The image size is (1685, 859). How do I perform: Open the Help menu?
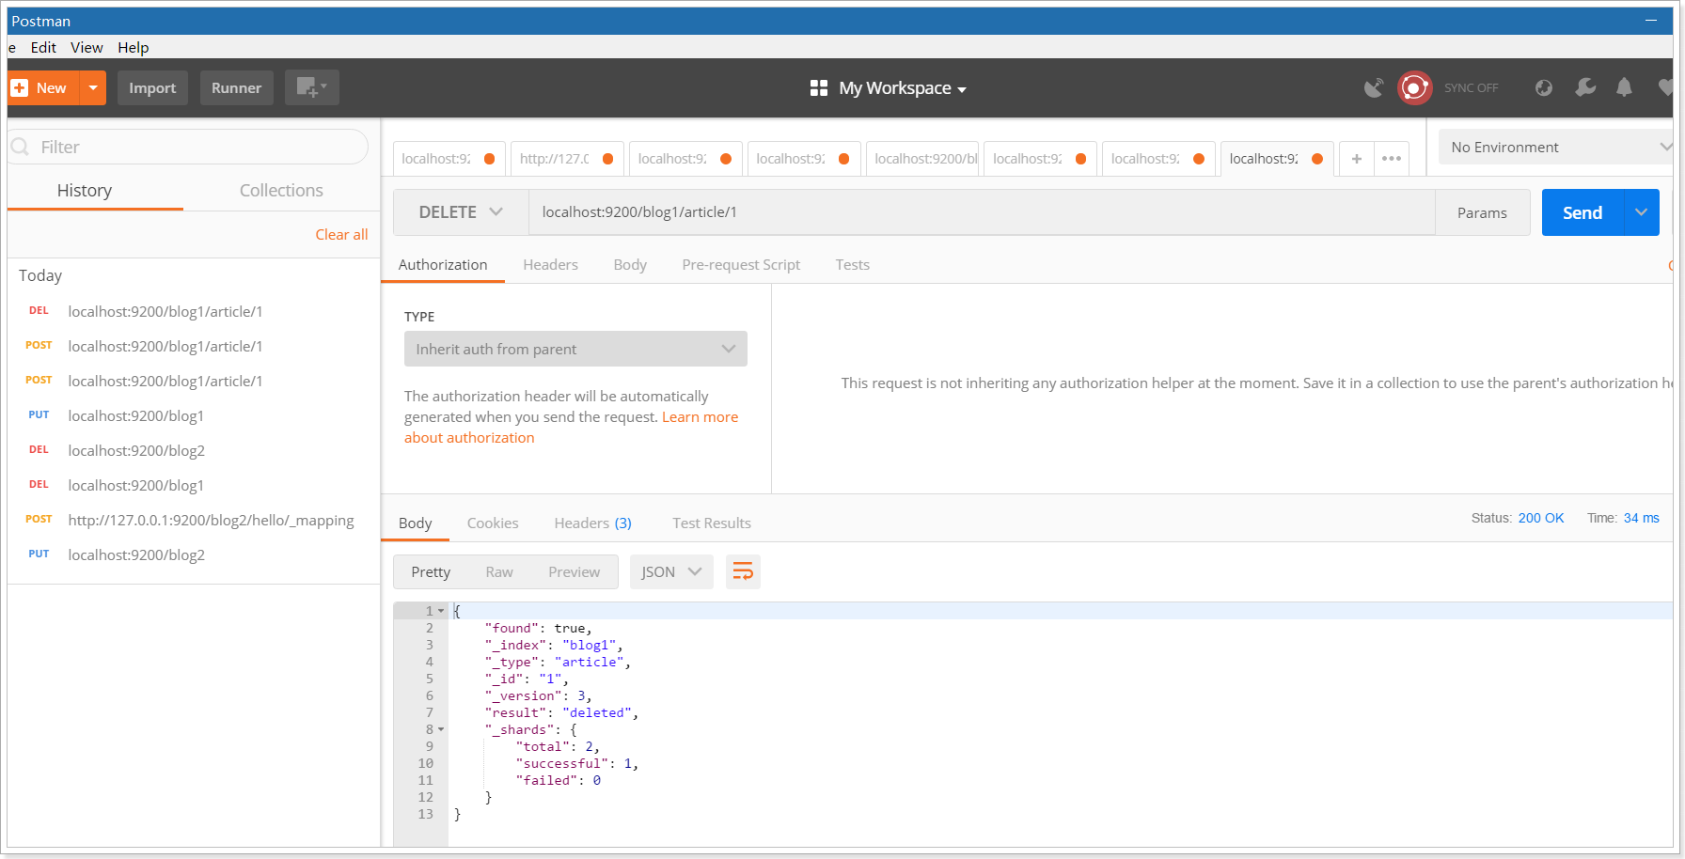[133, 47]
